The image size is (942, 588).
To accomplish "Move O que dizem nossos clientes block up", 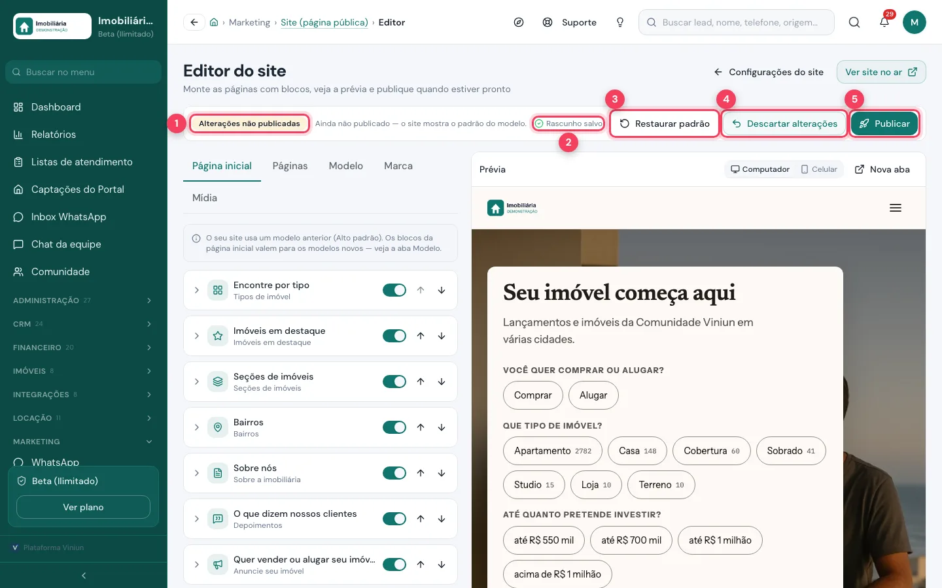I will click(421, 519).
